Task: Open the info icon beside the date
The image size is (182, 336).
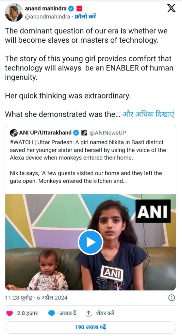Action: point(172,298)
